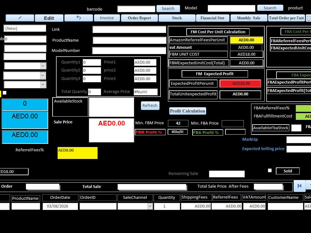Click the Average Price #Num! field

coord(146,92)
